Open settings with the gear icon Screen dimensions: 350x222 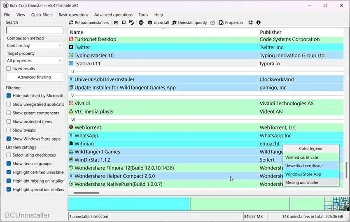251,23
